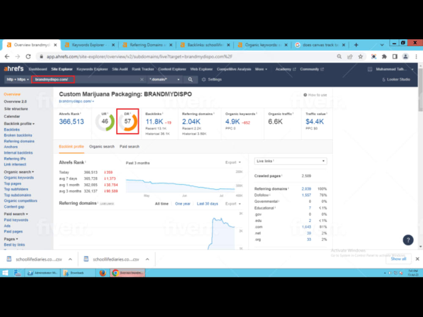Screen dimensions: 423x317
Task: Open Referring domains in the sidebar
Action: [19, 141]
